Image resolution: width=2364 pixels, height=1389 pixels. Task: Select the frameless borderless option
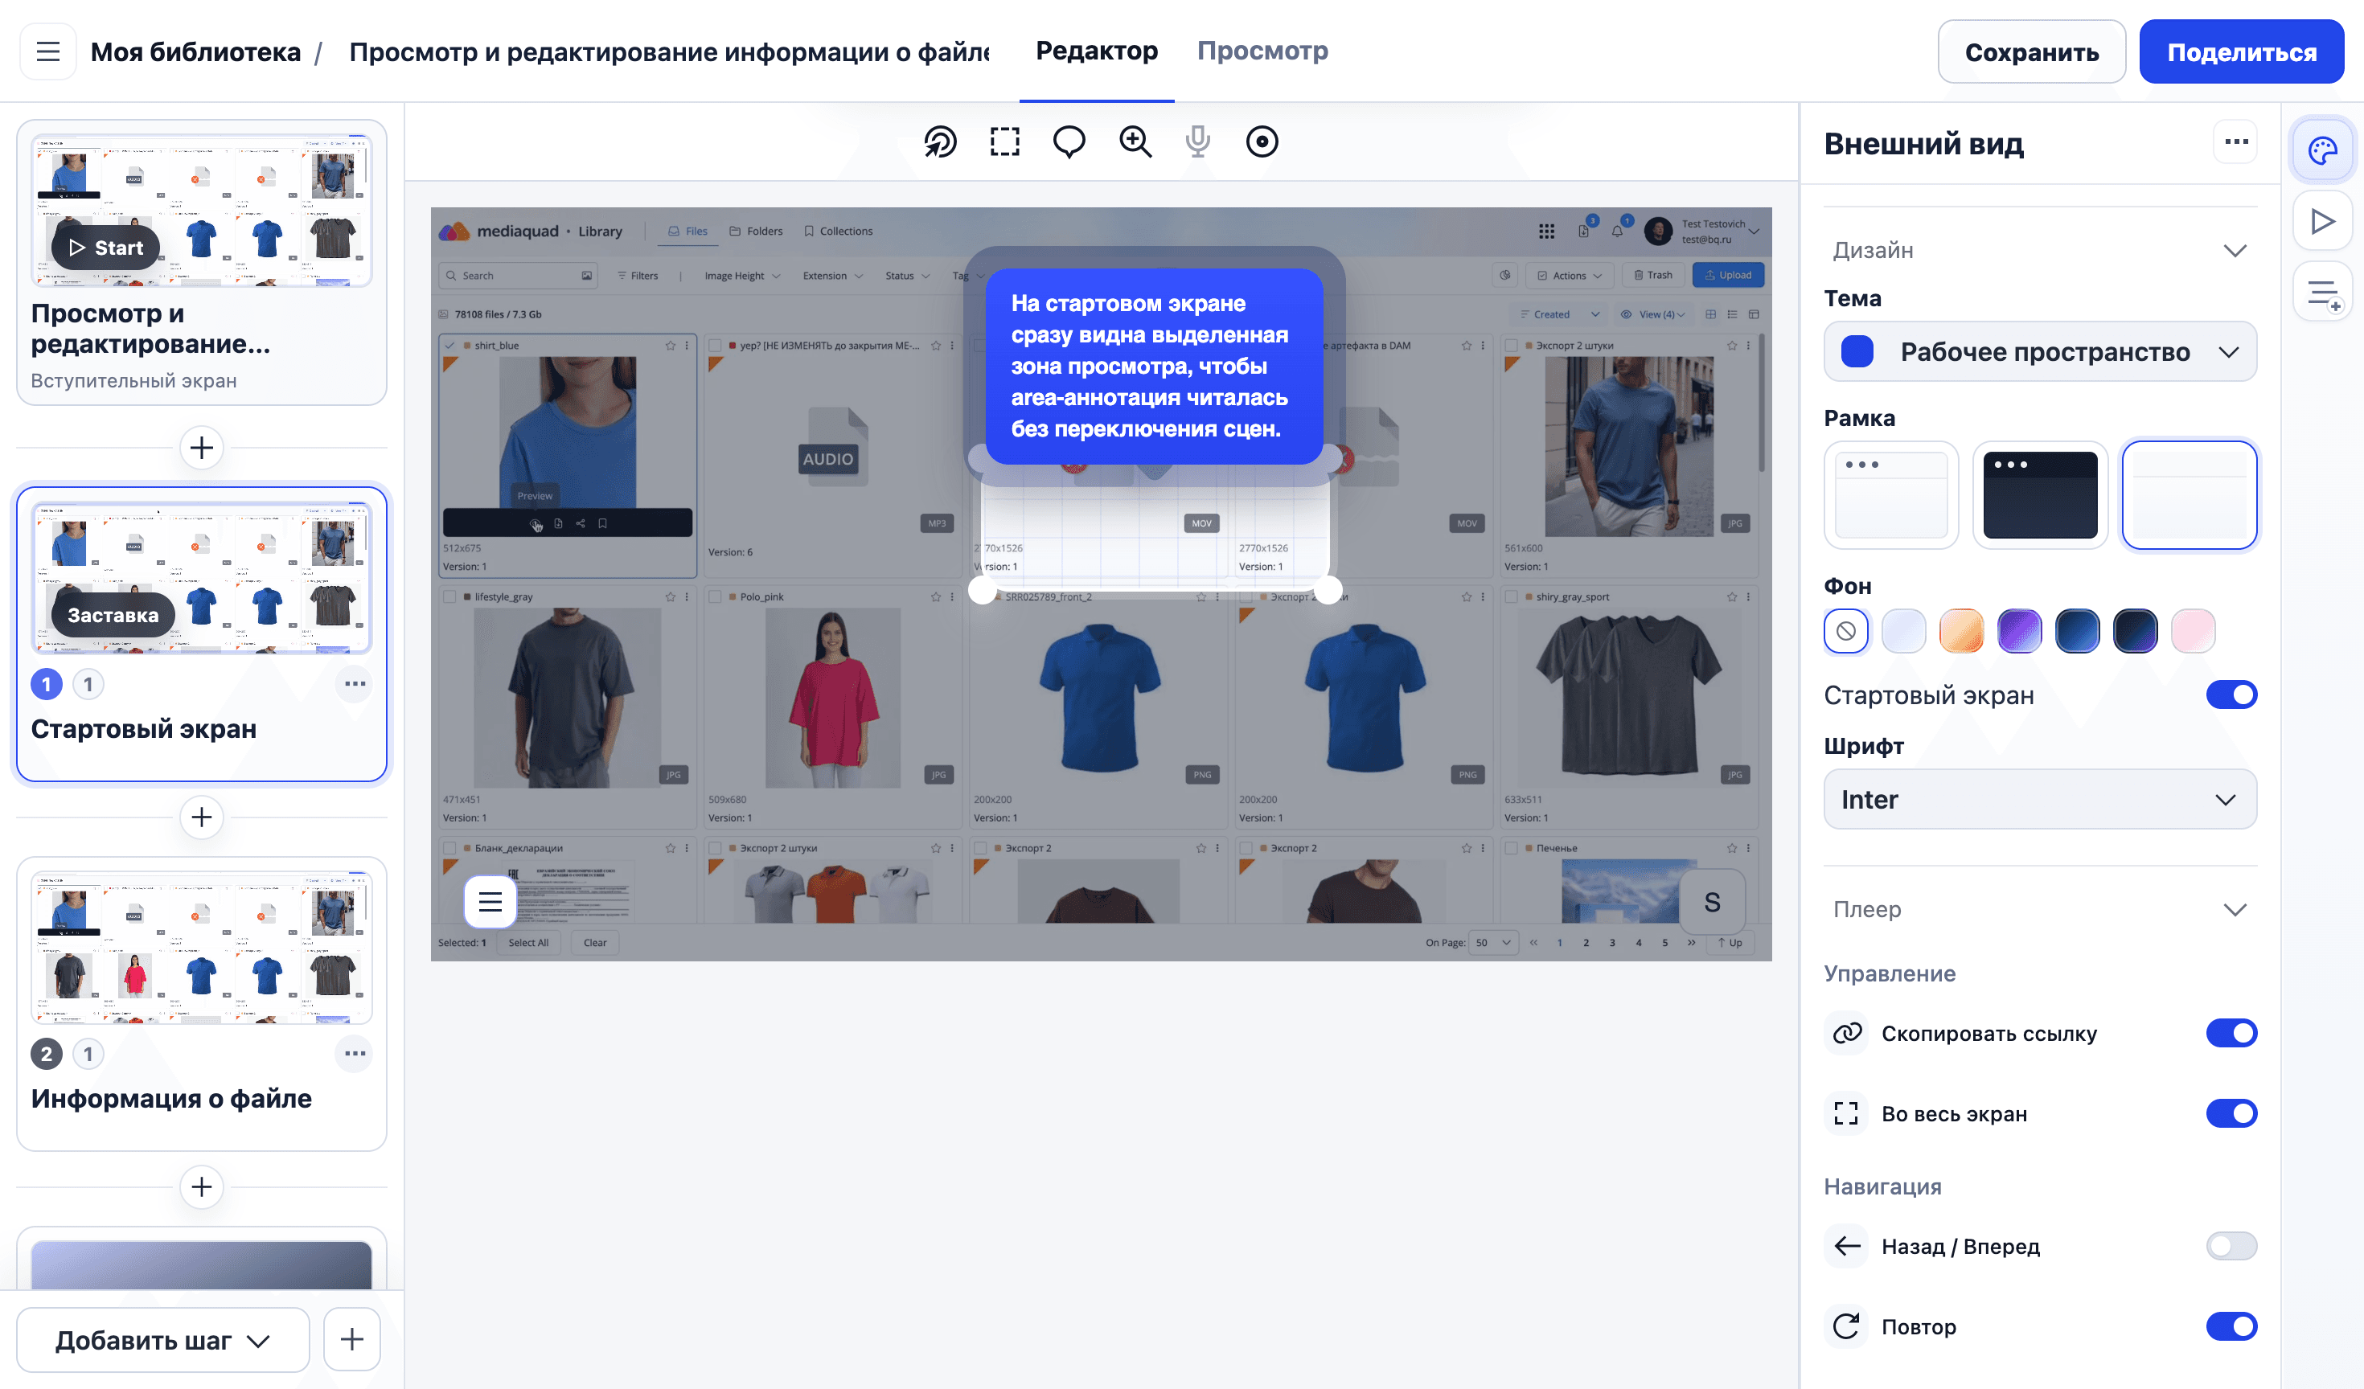[x=2190, y=495]
